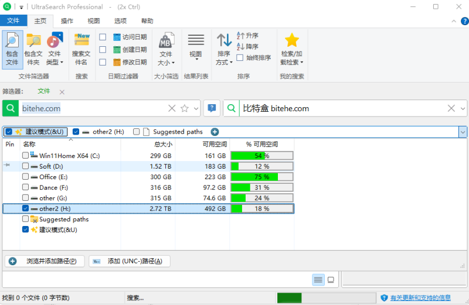Open help via the blue question icon

465,21
